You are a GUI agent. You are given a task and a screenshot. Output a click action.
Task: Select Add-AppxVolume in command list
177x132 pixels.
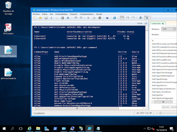tap(159, 86)
